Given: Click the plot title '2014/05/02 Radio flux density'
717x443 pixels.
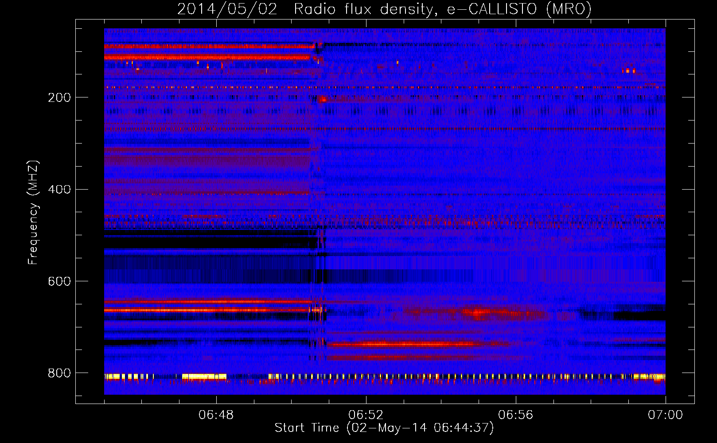Looking at the screenshot, I should click(384, 9).
